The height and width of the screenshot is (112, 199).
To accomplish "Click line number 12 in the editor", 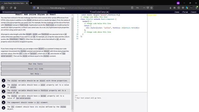I will [x=77, y=39].
